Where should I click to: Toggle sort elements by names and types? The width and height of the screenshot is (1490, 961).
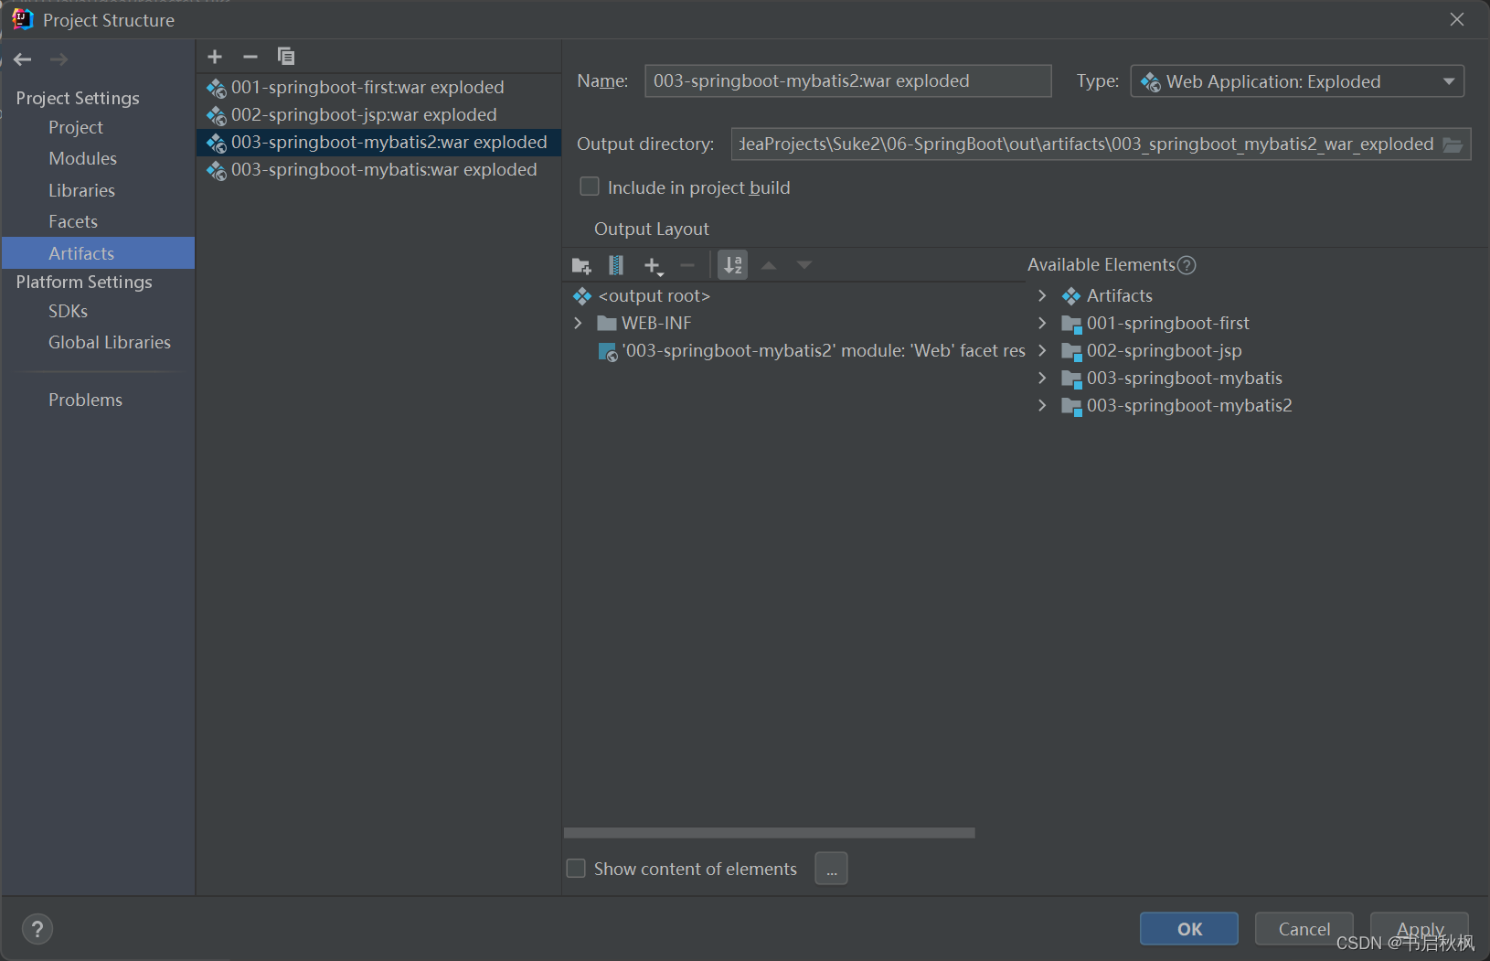[x=733, y=265]
